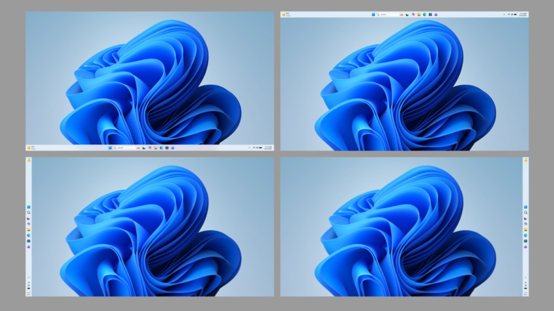Open the clock and date on the bottom taskbar

[x=268, y=148]
